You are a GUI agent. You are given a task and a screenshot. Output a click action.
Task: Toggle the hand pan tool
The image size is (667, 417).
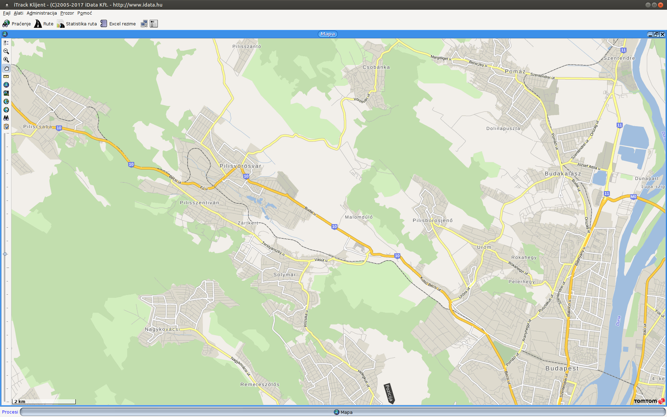point(6,68)
